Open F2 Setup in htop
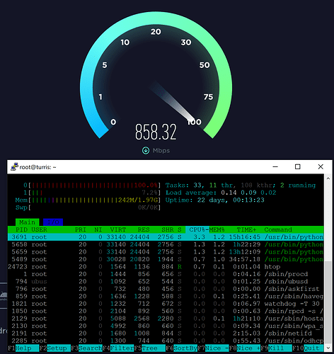Screen dimensions: 334x354 coord(54,348)
